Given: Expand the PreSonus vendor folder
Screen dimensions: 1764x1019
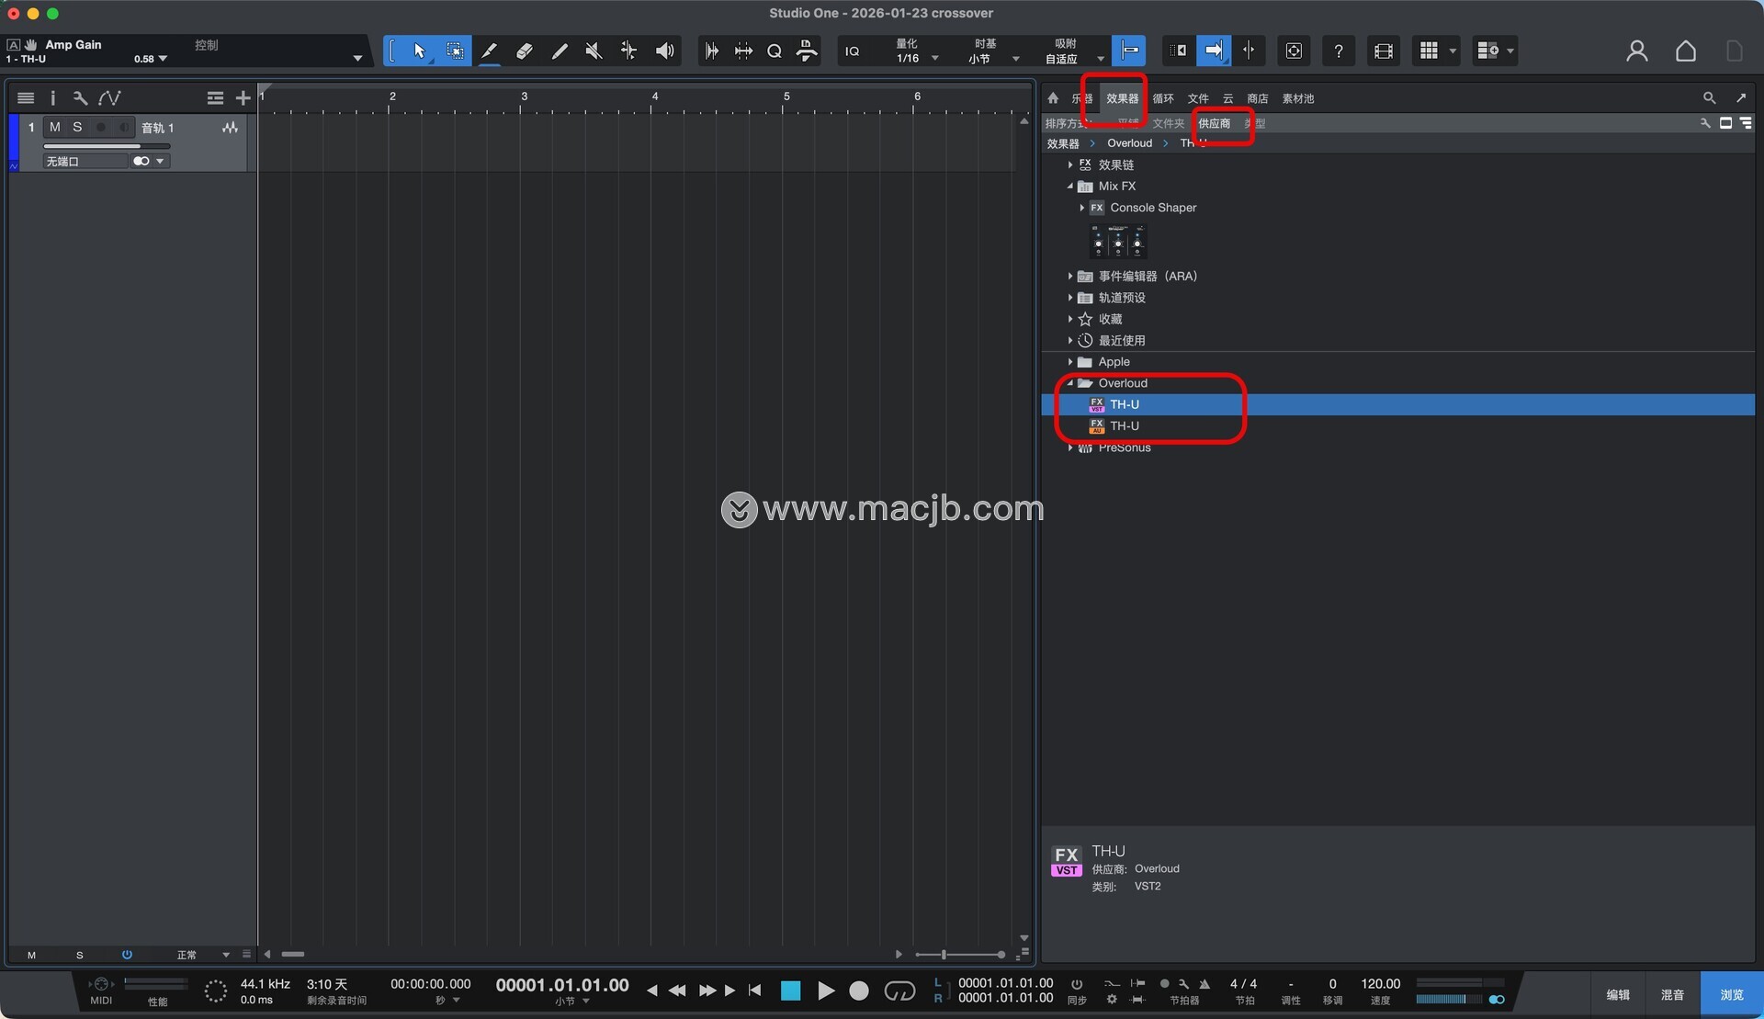Looking at the screenshot, I should [1070, 447].
